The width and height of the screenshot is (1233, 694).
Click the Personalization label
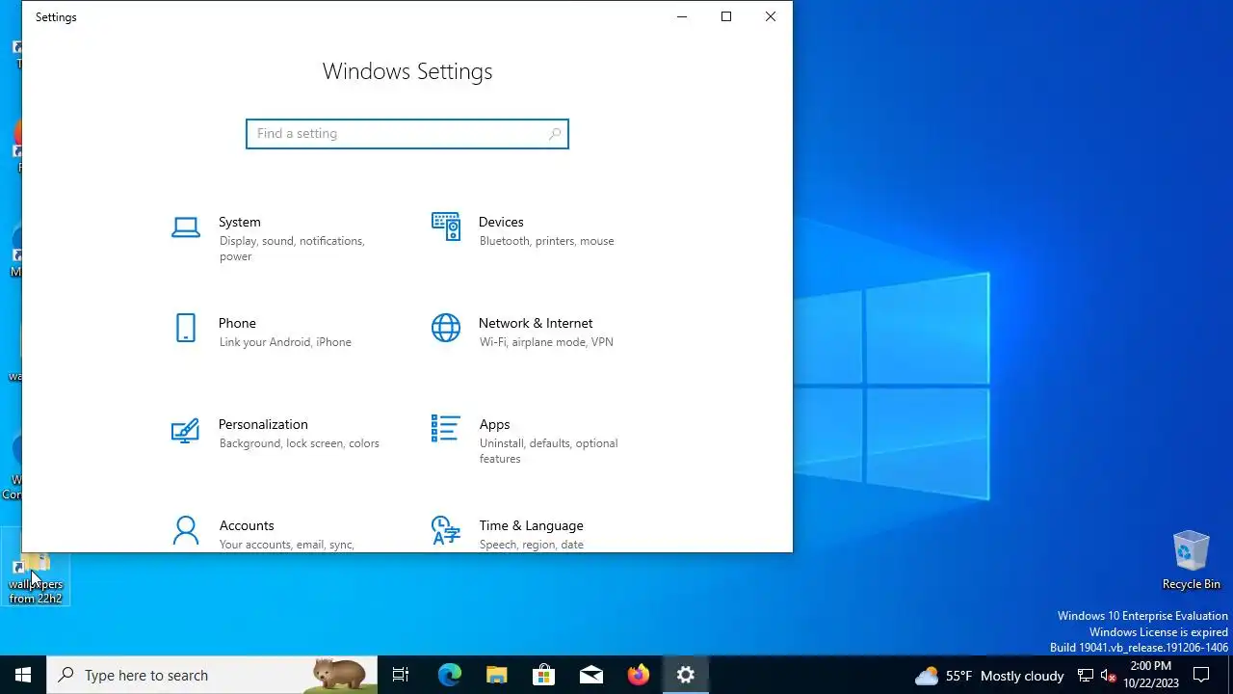(x=263, y=424)
